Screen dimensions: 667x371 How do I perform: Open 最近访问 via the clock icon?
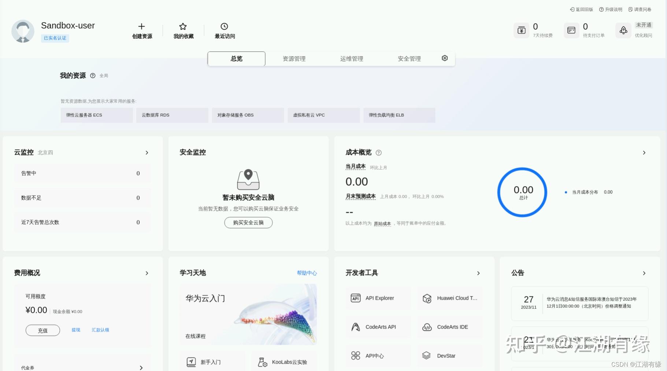[224, 26]
